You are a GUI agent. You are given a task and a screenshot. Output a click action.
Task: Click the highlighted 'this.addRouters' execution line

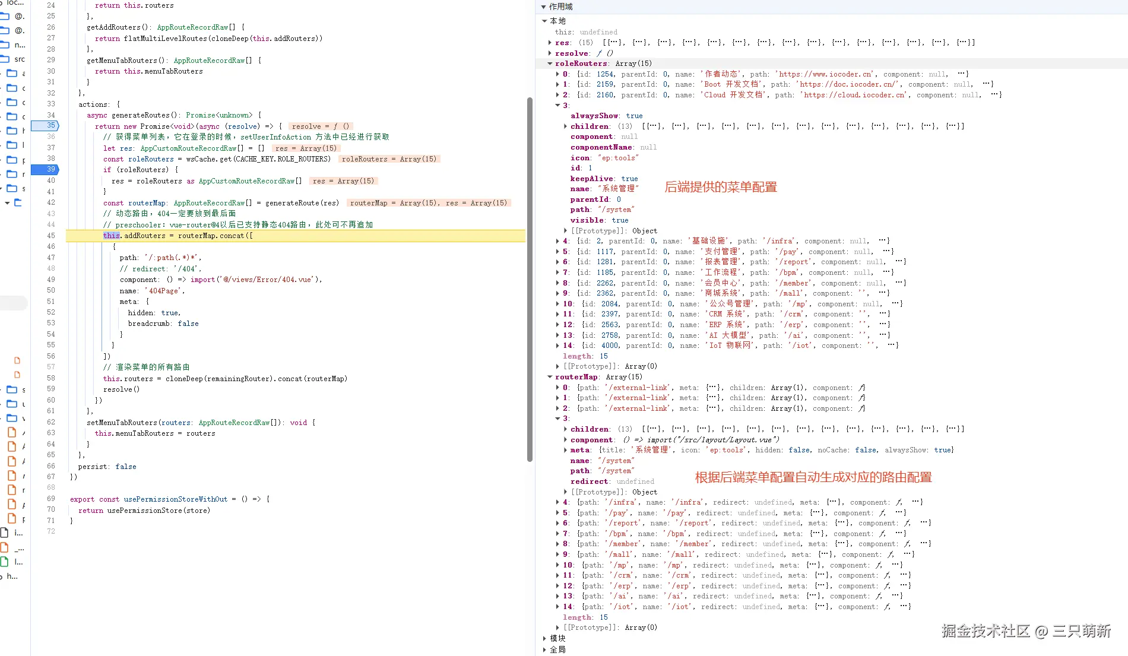[x=296, y=236]
